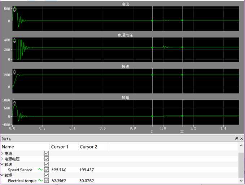Uncheck the Electrical torque signal checkbox
Screen dimensions: 245x185
pos(47,180)
